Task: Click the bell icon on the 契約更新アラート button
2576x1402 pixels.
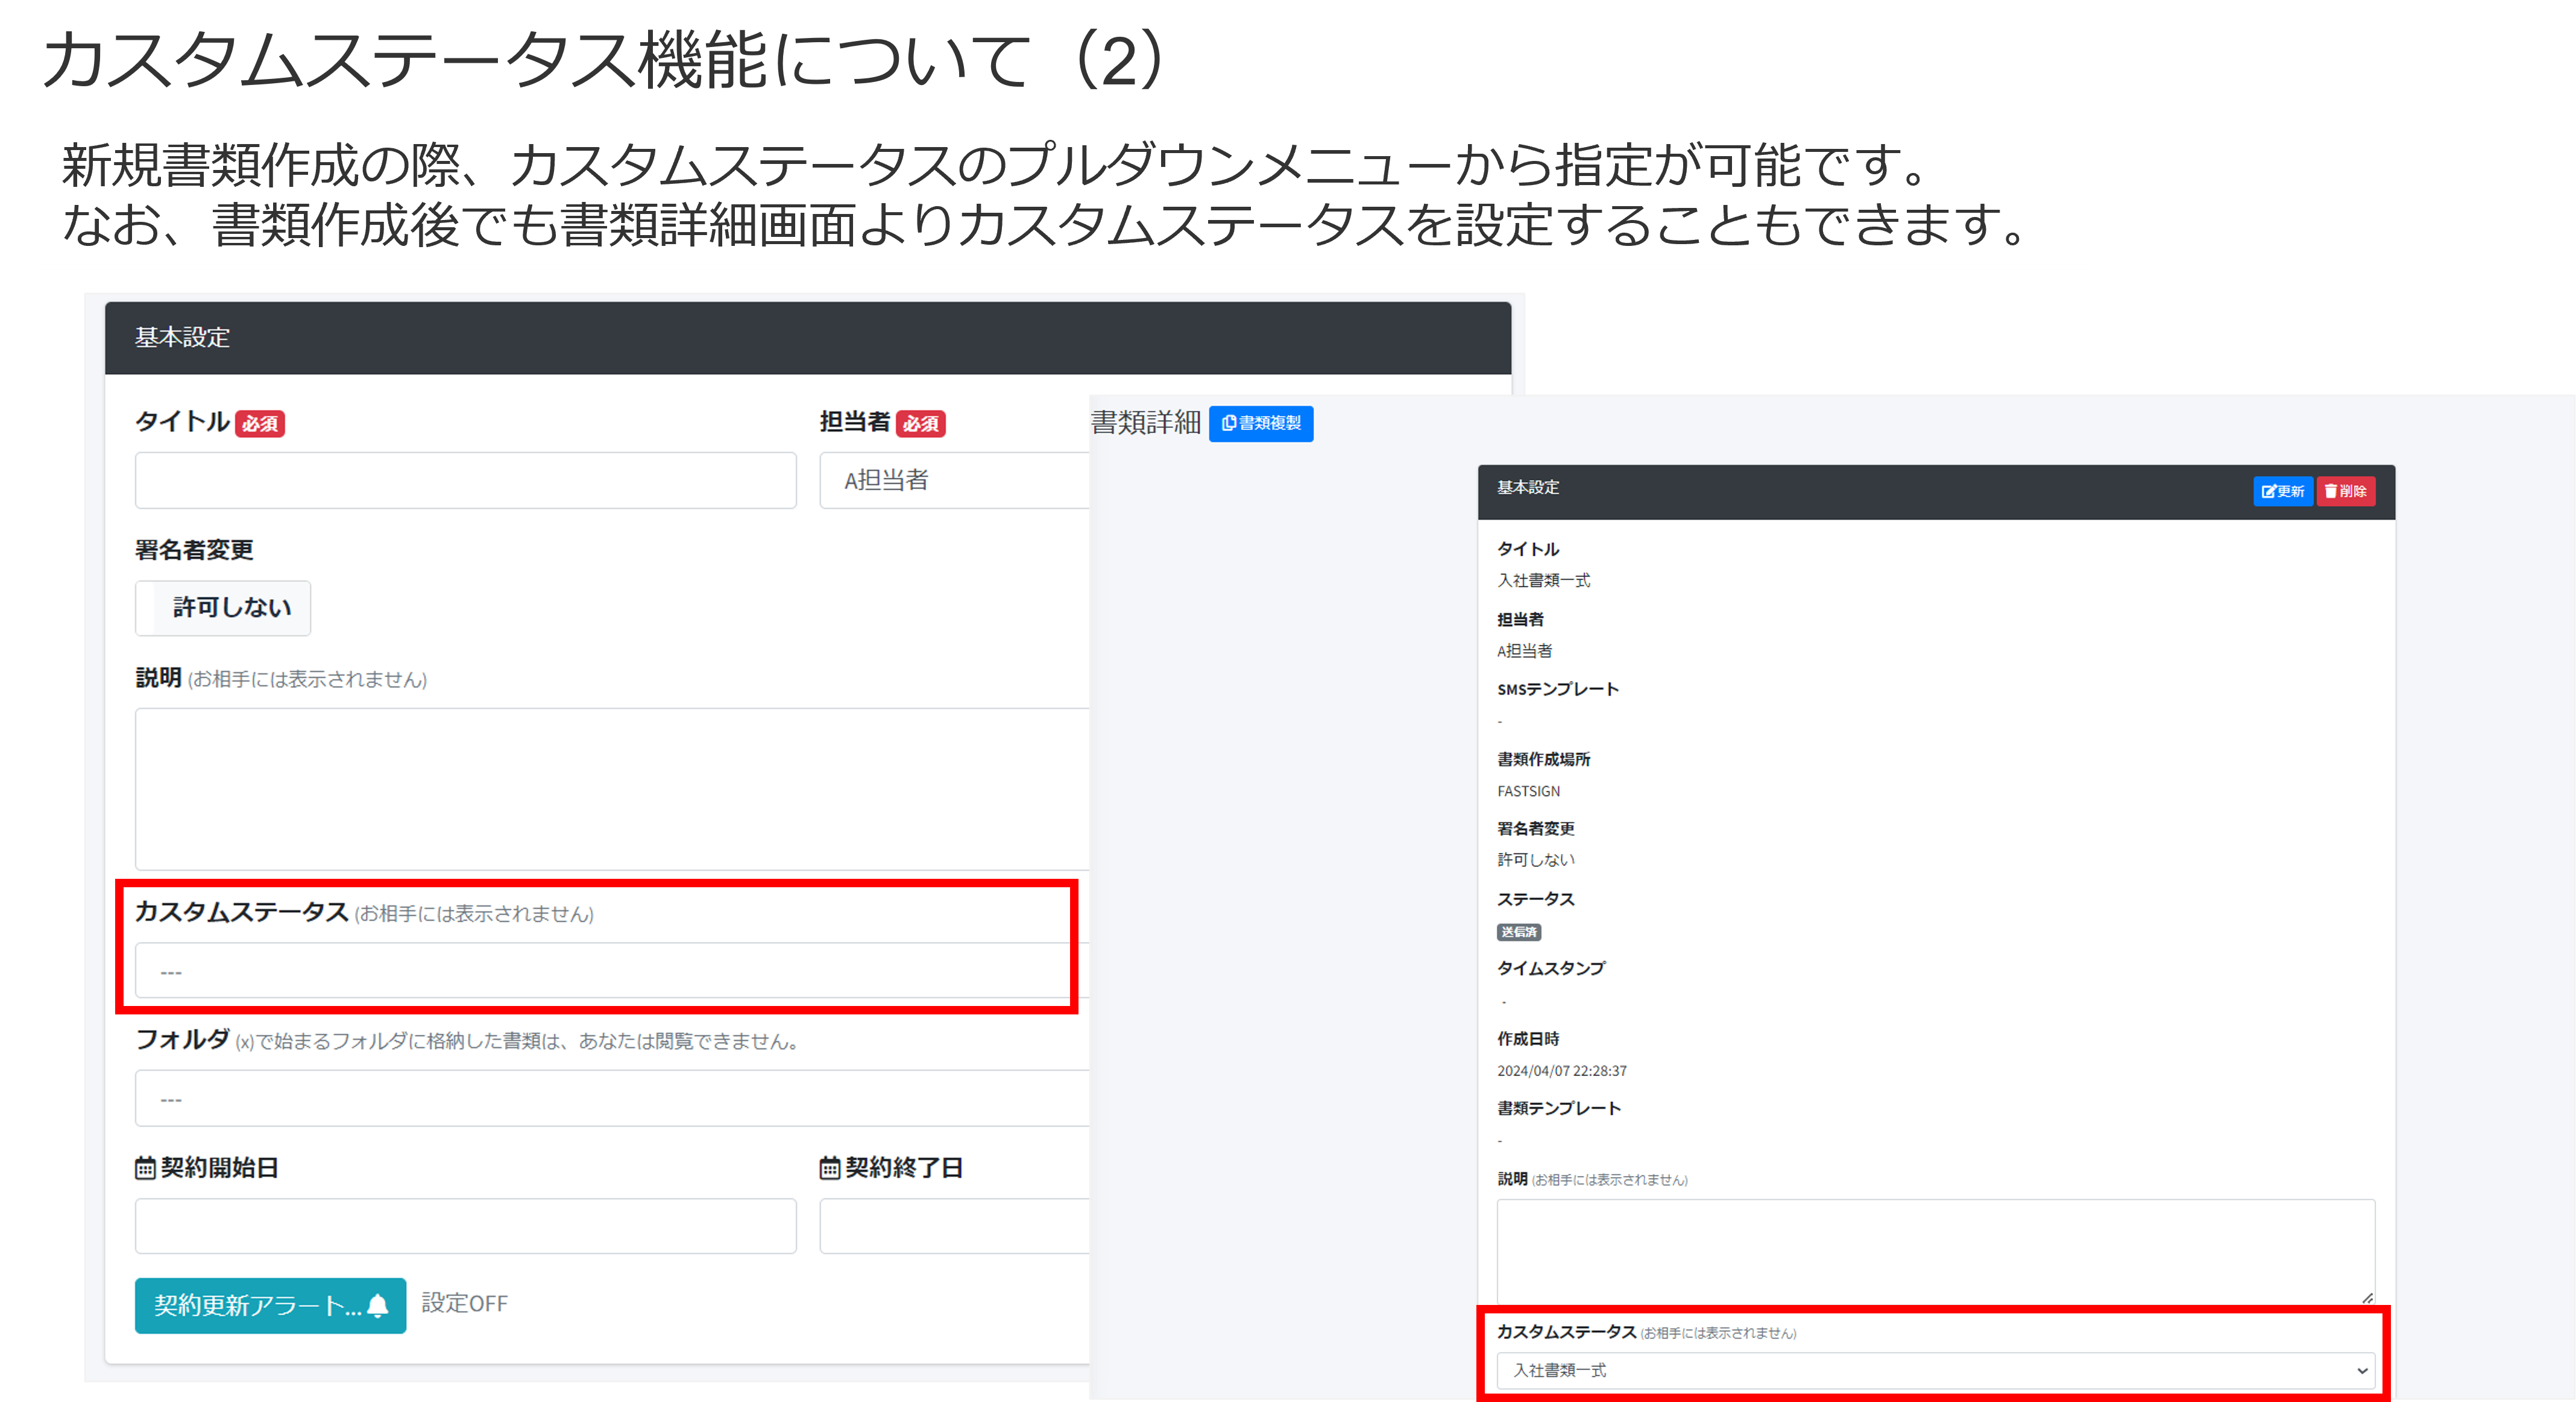Action: [x=377, y=1305]
